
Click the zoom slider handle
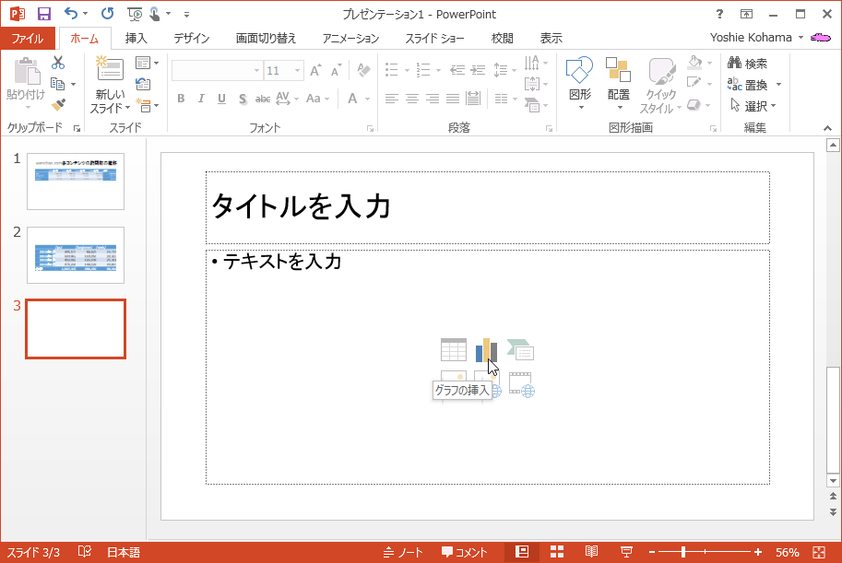pos(683,552)
